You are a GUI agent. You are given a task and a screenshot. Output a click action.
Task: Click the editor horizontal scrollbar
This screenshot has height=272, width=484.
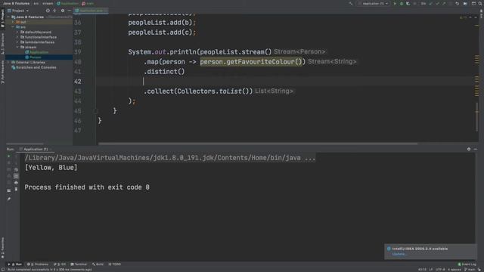[x=258, y=144]
